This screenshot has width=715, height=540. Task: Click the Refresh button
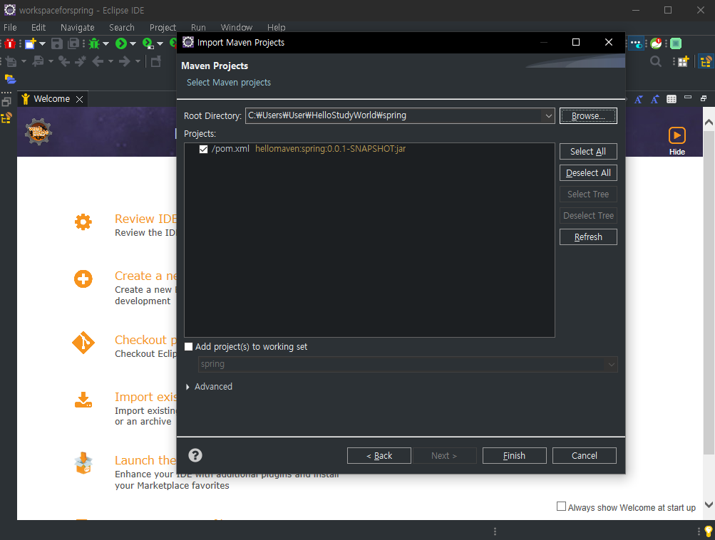[x=588, y=237]
